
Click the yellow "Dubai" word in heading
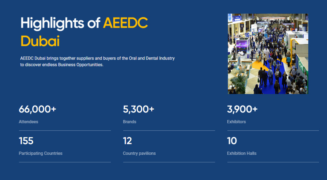point(40,41)
